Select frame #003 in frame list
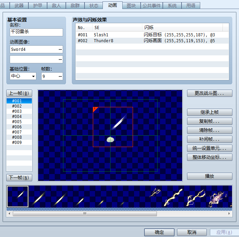Screen dimensions: 239x237 19,111
